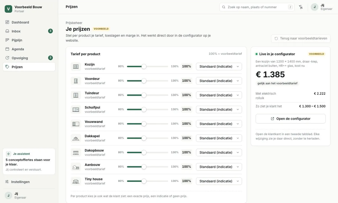Click the Kozijn tariff slider handle
Screen dimensions: 338x203
[144, 66]
